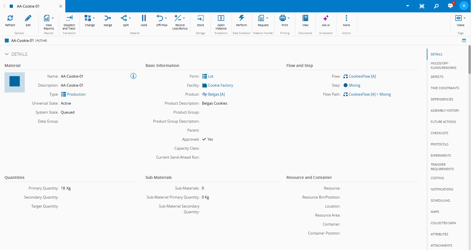This screenshot has width=471, height=250.
Task: Click the Store material icon
Action: click(x=200, y=18)
